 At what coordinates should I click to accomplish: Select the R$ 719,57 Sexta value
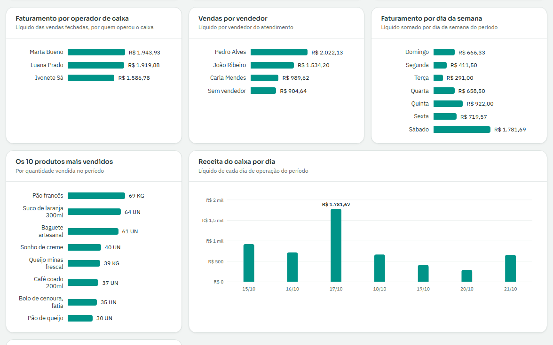tap(474, 116)
